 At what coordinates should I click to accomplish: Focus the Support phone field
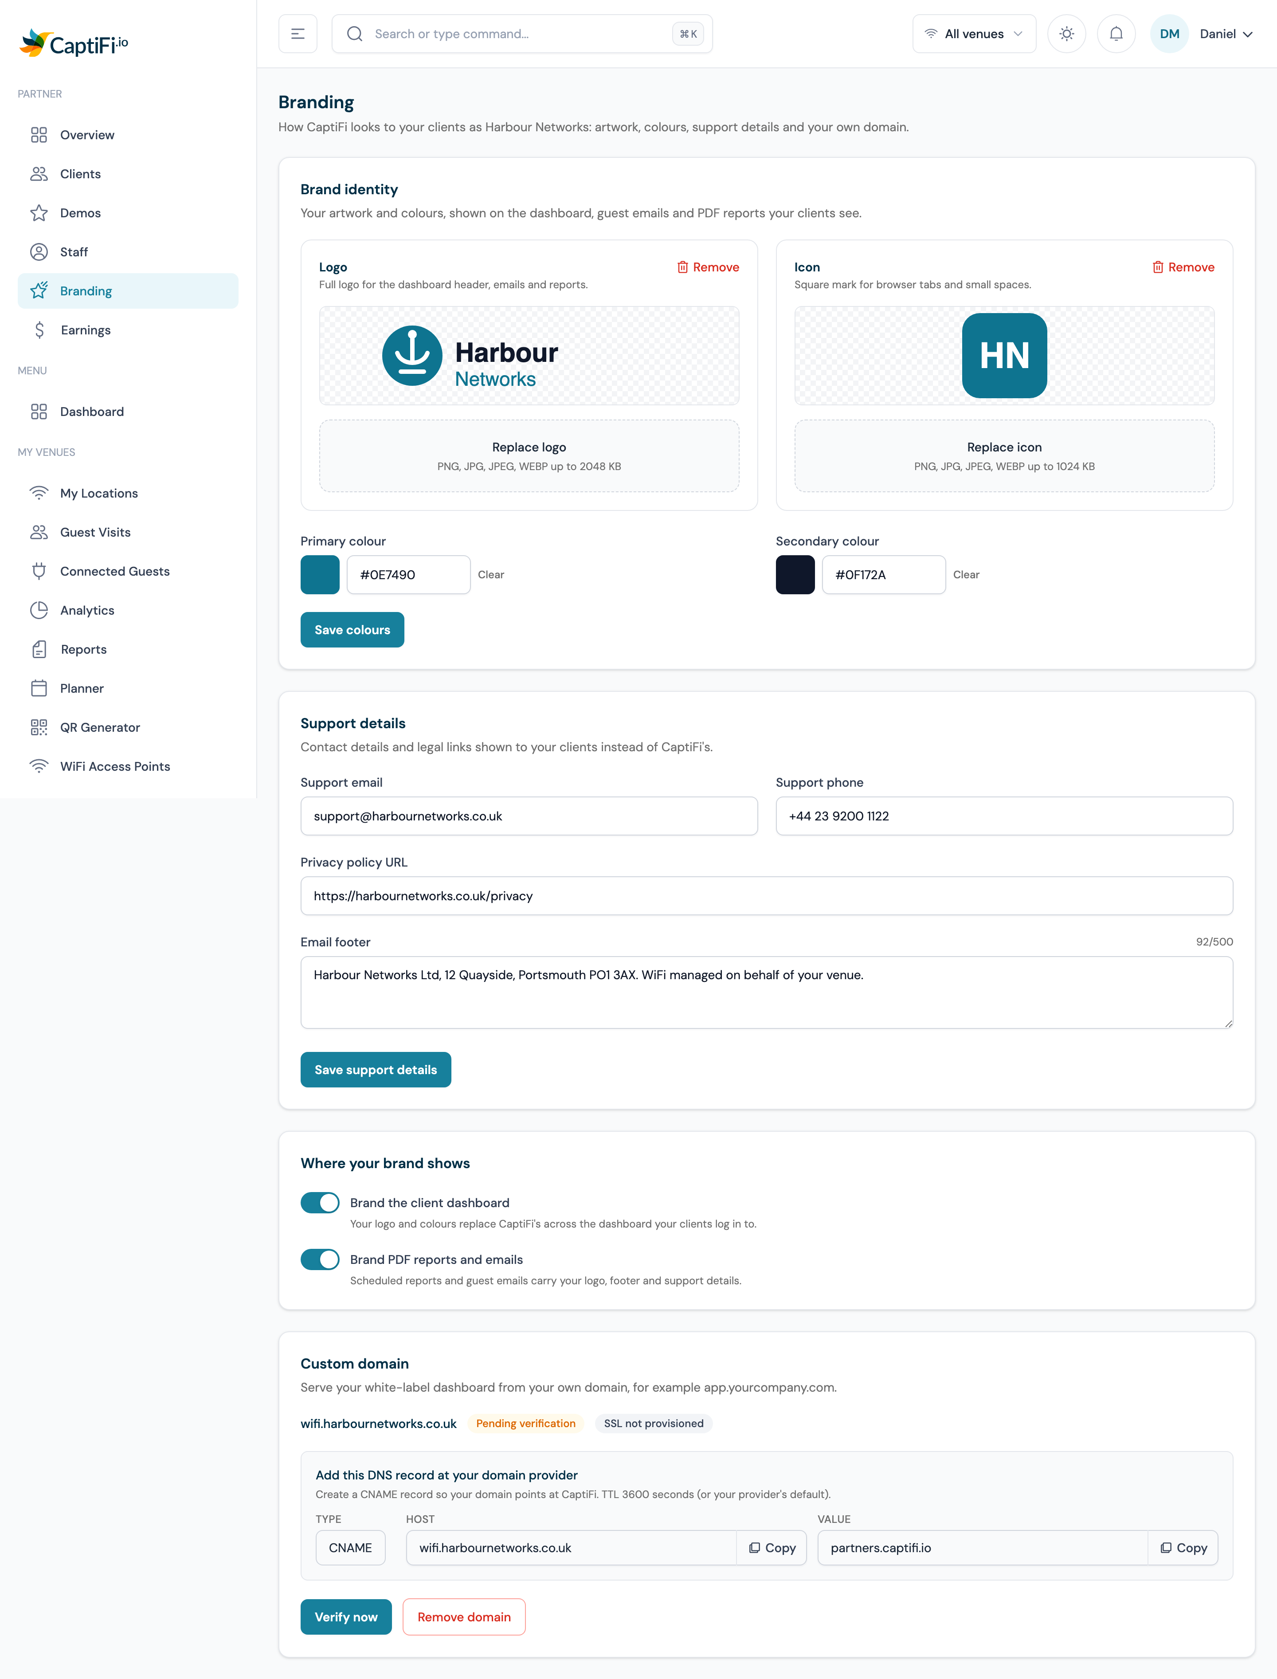(x=1004, y=816)
